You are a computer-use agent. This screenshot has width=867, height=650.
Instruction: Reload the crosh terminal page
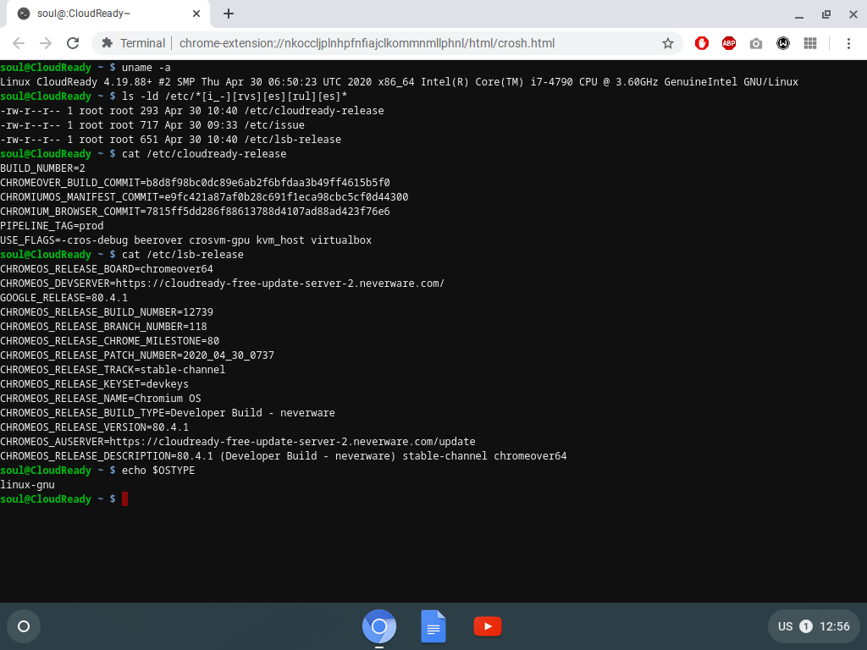pyautogui.click(x=73, y=43)
